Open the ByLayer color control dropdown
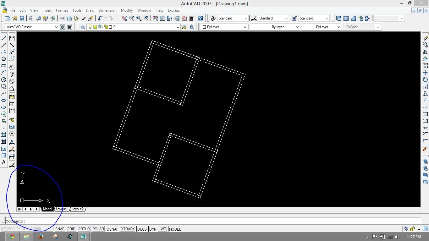The image size is (429, 241). (224, 27)
